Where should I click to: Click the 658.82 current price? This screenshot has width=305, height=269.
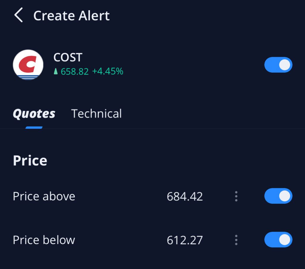pos(75,71)
